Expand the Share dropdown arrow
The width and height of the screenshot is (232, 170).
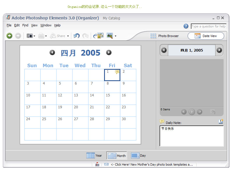(x=68, y=36)
